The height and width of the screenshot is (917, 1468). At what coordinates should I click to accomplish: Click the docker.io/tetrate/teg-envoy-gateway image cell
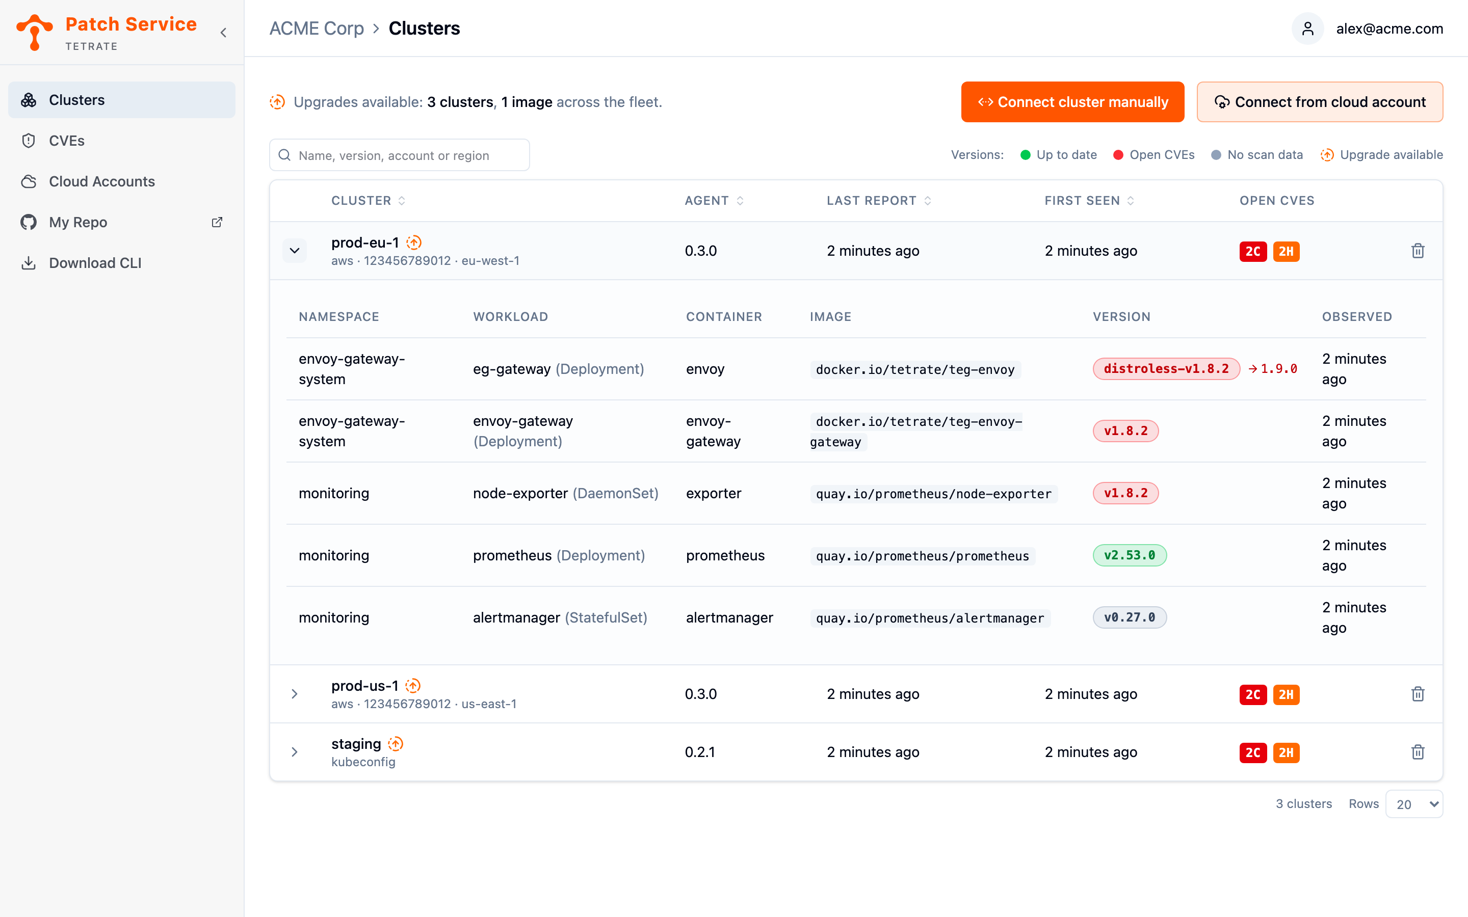(x=916, y=431)
